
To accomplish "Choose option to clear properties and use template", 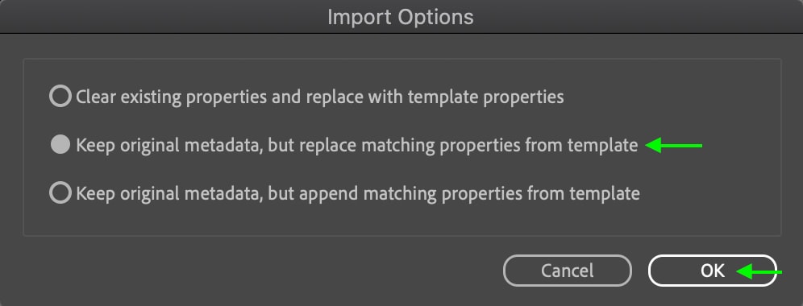I will pos(60,96).
